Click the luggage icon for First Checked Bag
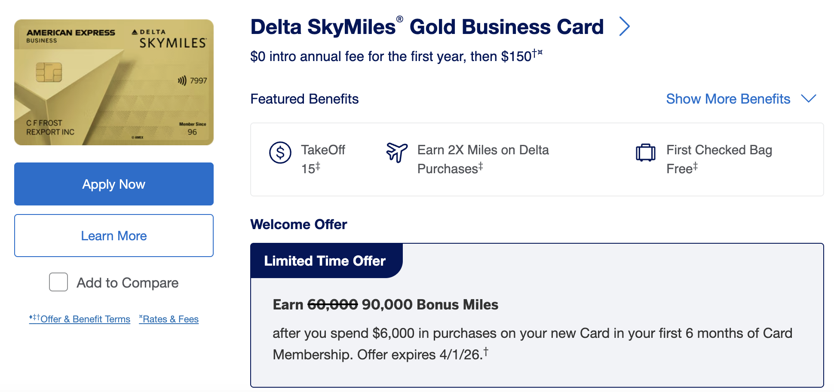This screenshot has height=392, width=834. (x=645, y=153)
